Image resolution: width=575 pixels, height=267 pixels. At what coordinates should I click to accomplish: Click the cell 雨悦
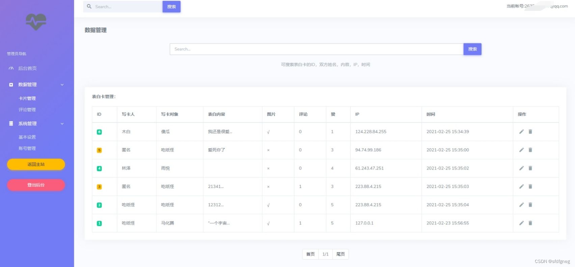coord(165,168)
